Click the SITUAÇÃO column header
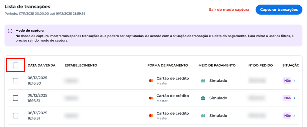307x127 pixels. pyautogui.click(x=291, y=65)
